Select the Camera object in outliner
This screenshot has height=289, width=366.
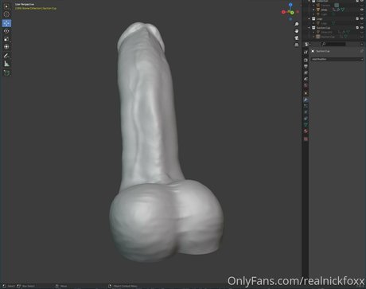tap(326, 6)
